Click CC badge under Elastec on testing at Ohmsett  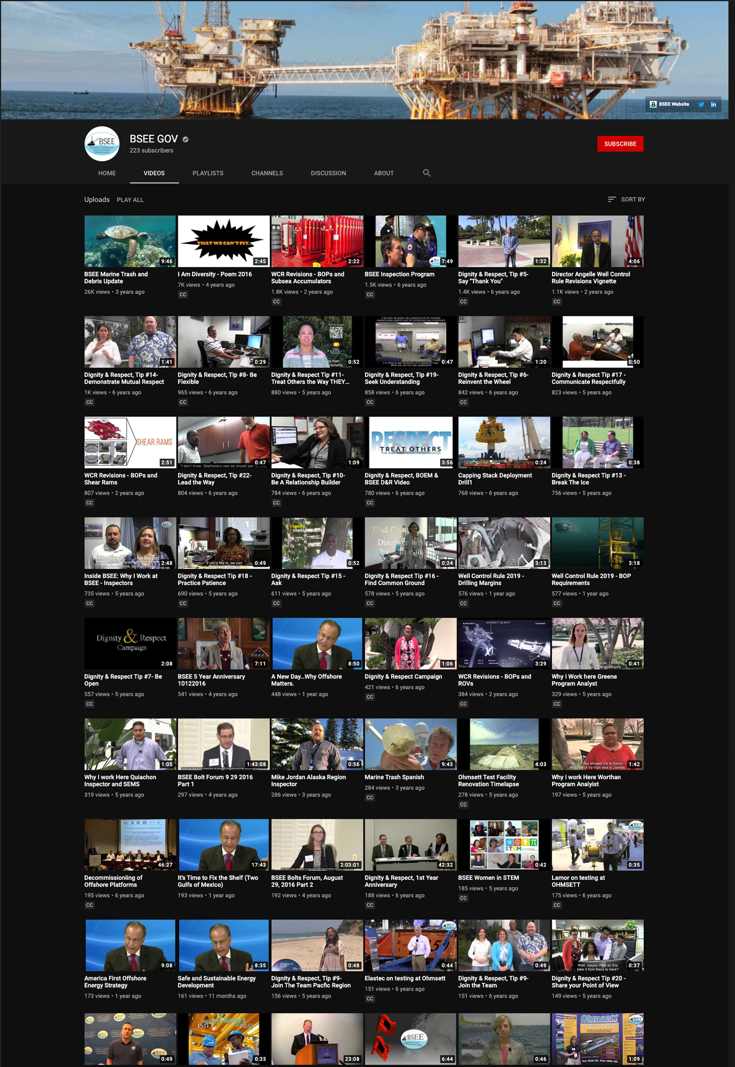pos(370,999)
